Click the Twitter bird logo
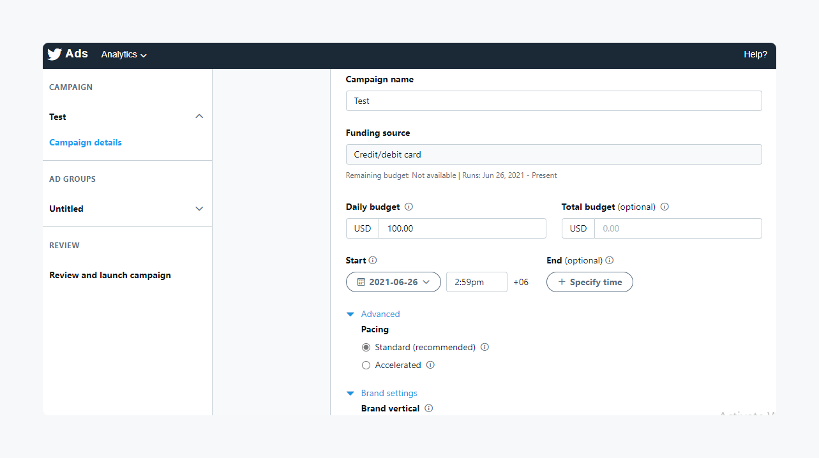819x458 pixels. pos(54,54)
